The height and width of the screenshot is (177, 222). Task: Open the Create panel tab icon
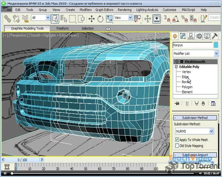[x=175, y=36]
